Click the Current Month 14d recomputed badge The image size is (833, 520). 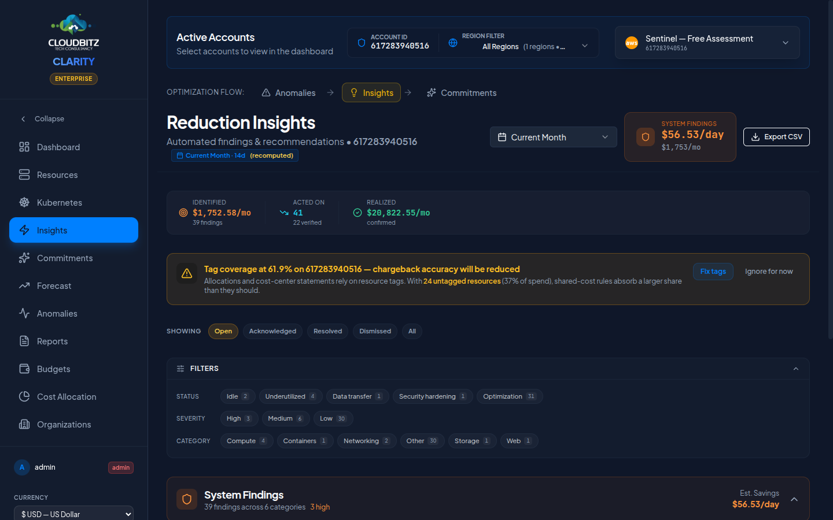pyautogui.click(x=235, y=155)
